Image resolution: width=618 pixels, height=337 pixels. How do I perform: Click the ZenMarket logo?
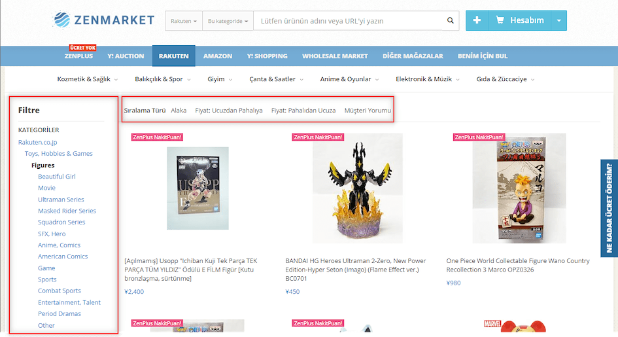tap(104, 20)
